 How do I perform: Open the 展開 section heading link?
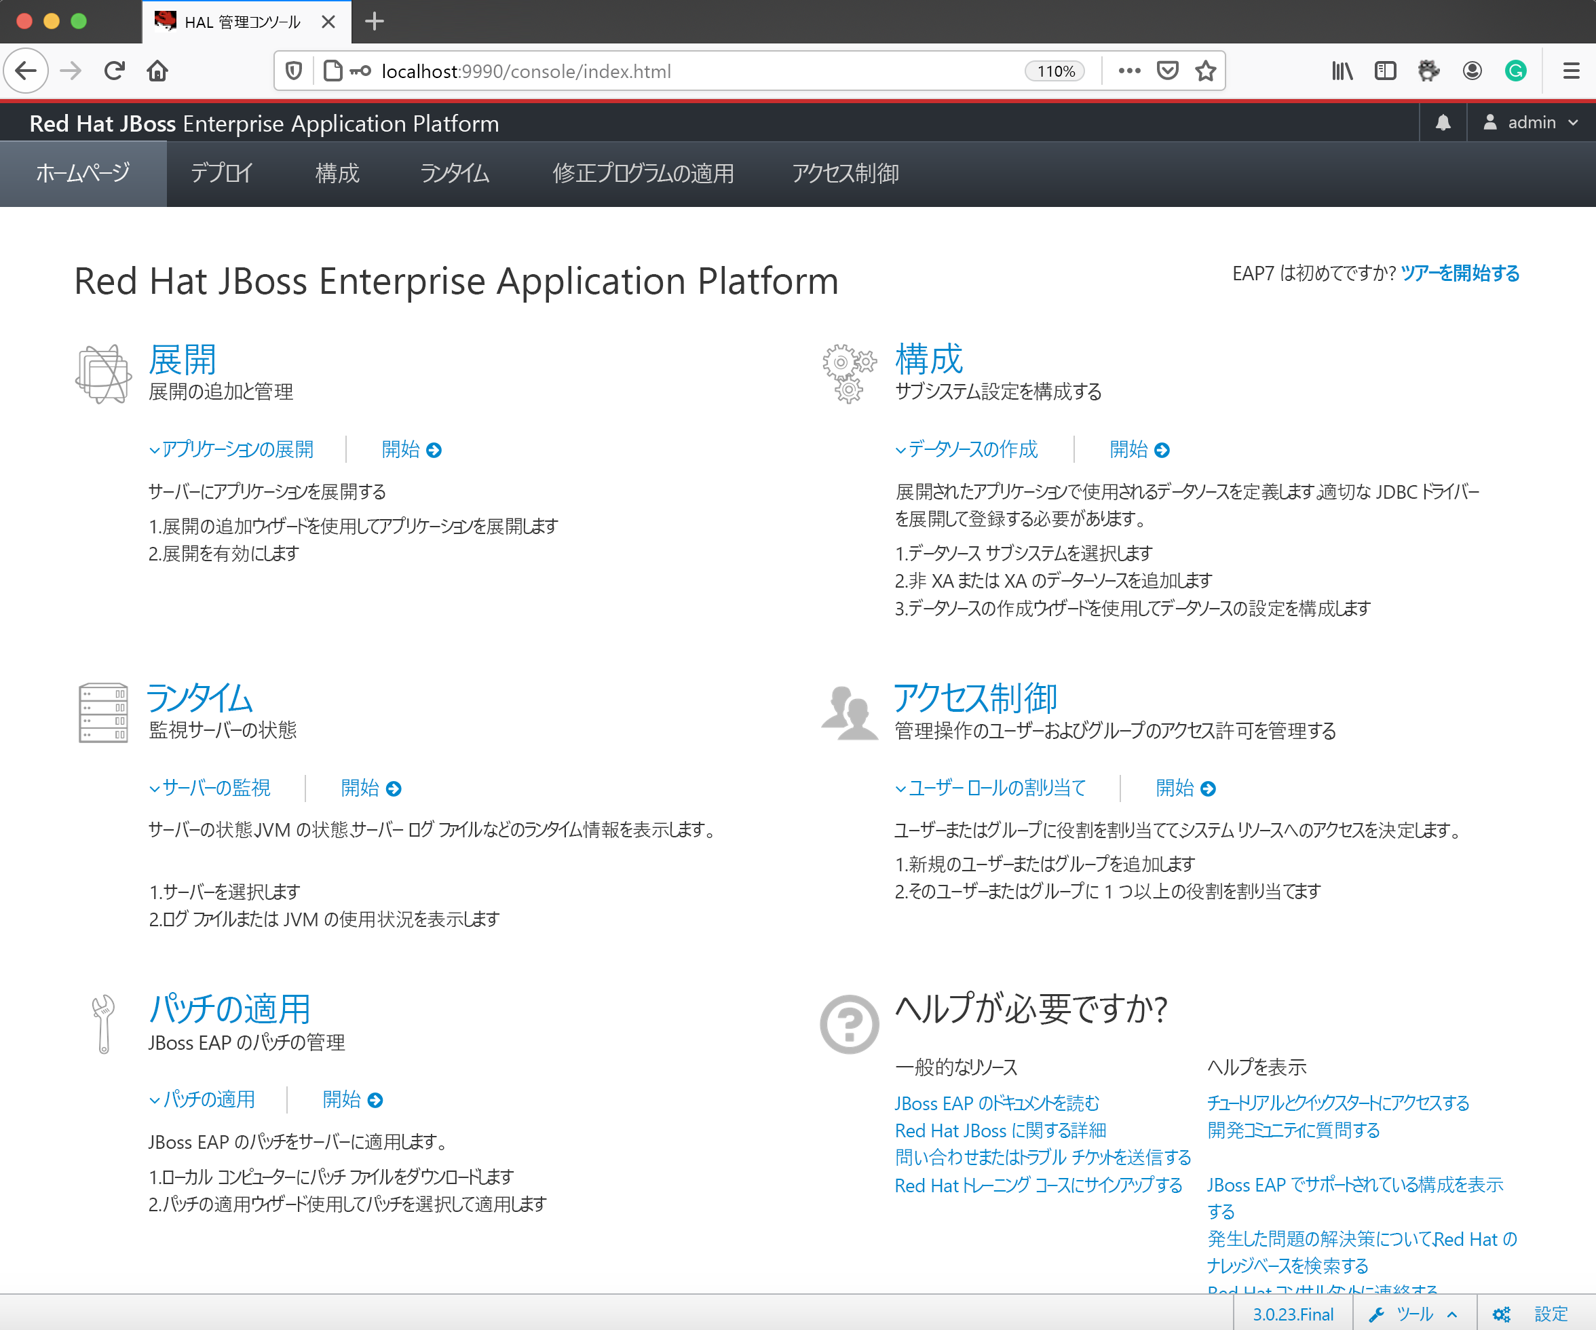click(183, 360)
